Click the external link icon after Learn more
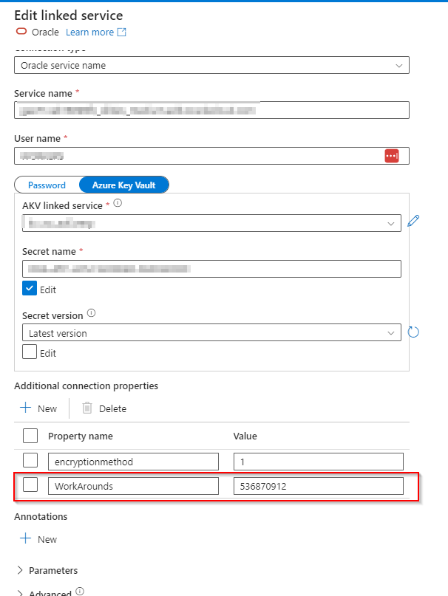 tap(121, 32)
